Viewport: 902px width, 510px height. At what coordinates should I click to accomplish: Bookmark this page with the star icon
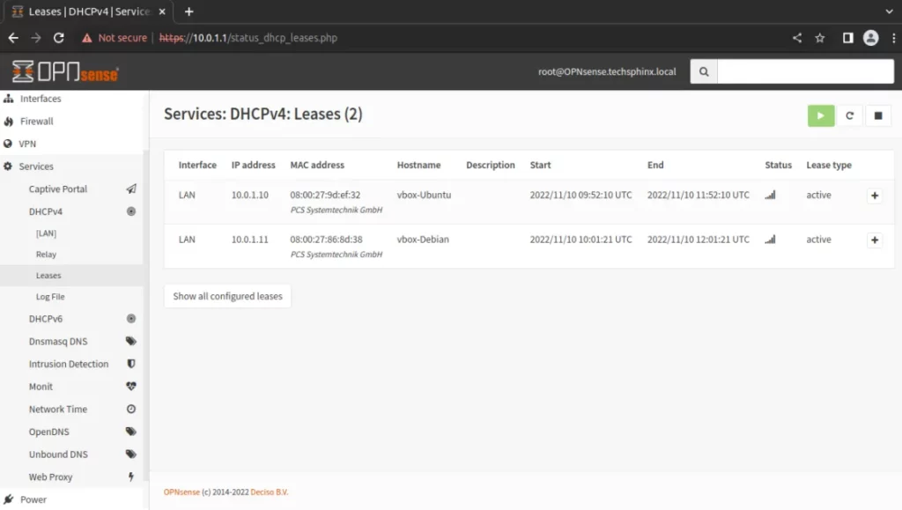point(820,38)
